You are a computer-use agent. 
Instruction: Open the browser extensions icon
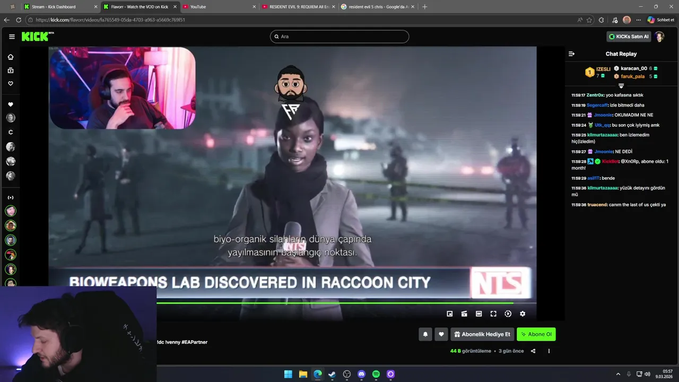(x=601, y=20)
